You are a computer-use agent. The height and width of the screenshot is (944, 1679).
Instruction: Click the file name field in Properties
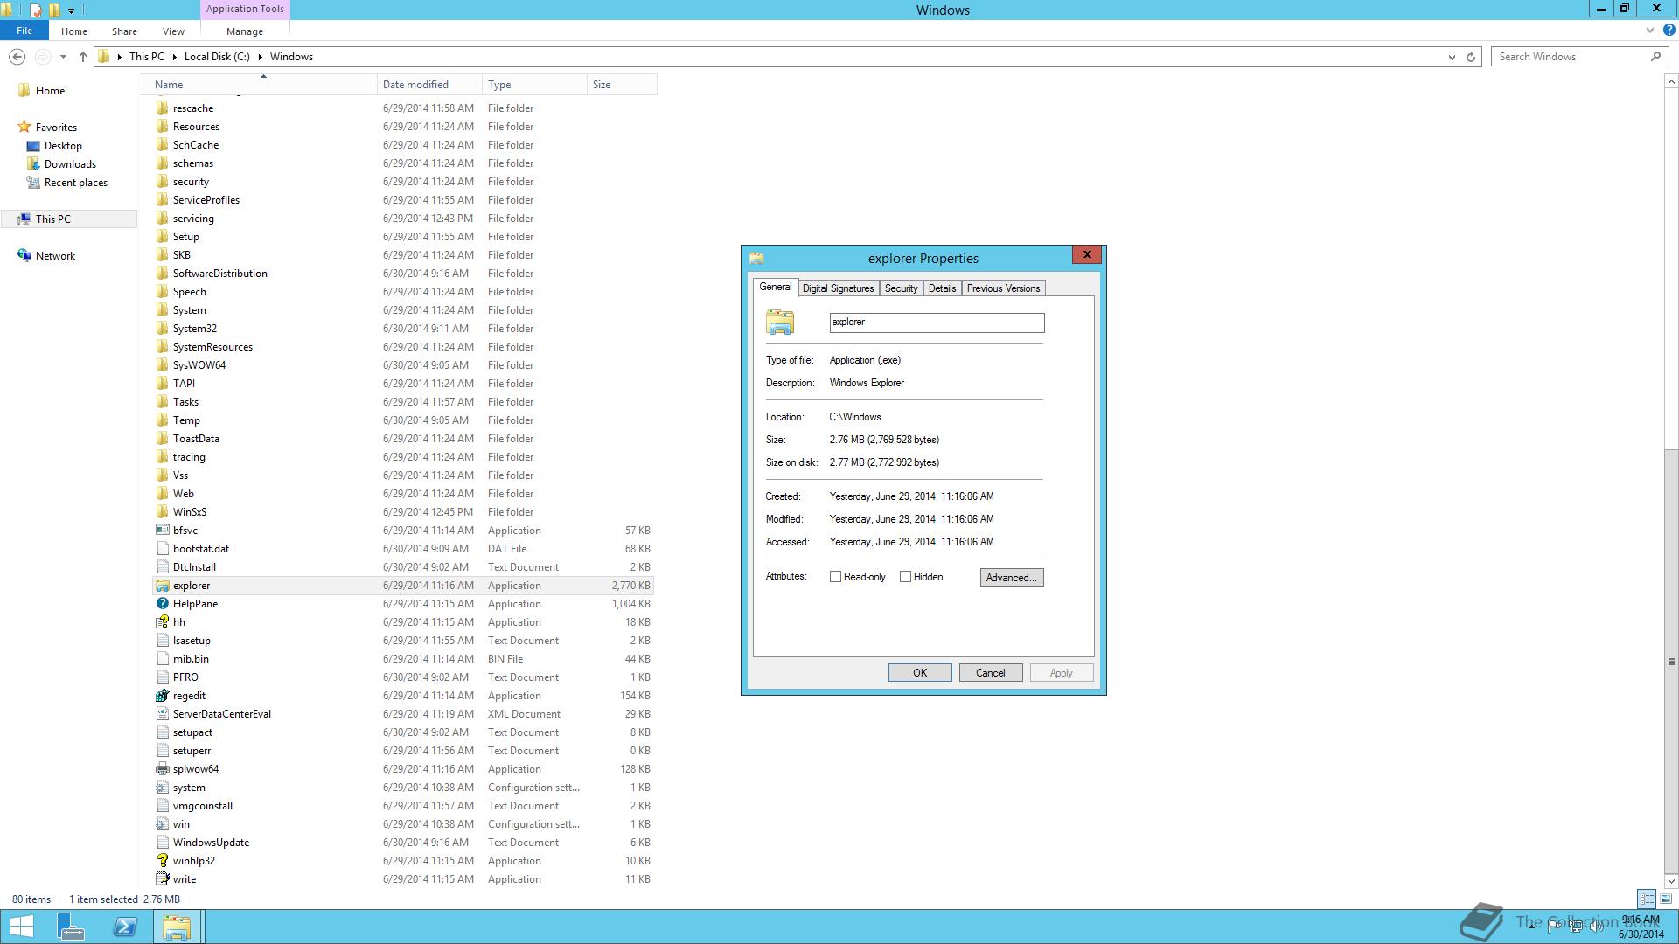[937, 323]
